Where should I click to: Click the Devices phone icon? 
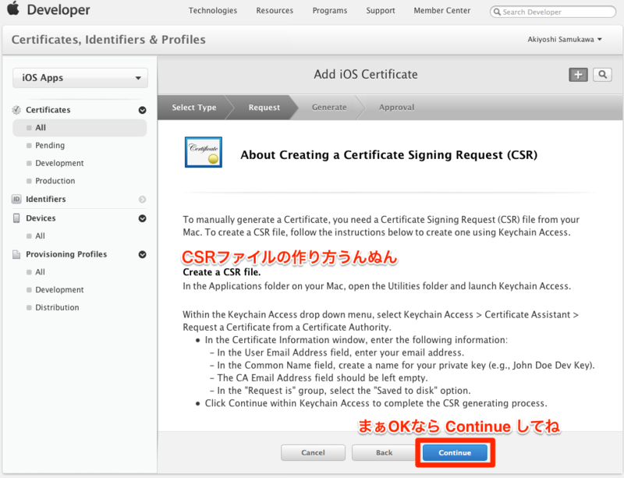click(x=16, y=218)
